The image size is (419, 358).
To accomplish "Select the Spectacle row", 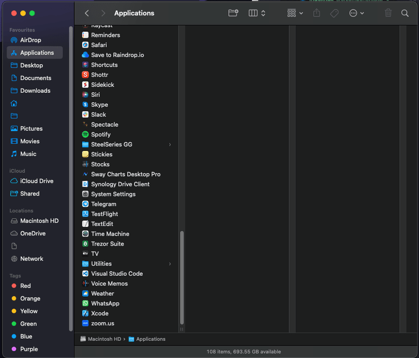I will point(127,125).
